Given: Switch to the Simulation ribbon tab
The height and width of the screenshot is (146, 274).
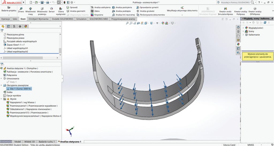Looking at the screenshot, I should (81, 19).
